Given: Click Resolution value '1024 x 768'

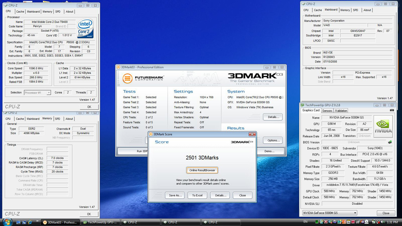Looking at the screenshot, I should pyautogui.click(x=206, y=97).
